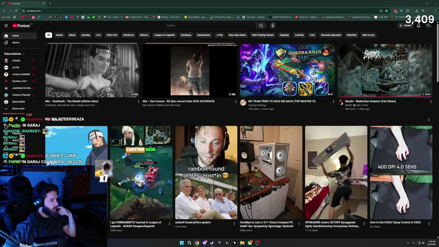Open a new browser tab

click(x=50, y=3)
